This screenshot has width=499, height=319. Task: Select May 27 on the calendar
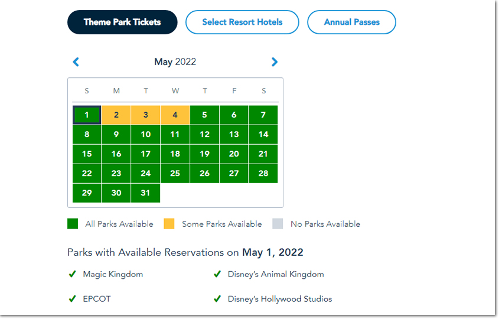[234, 174]
